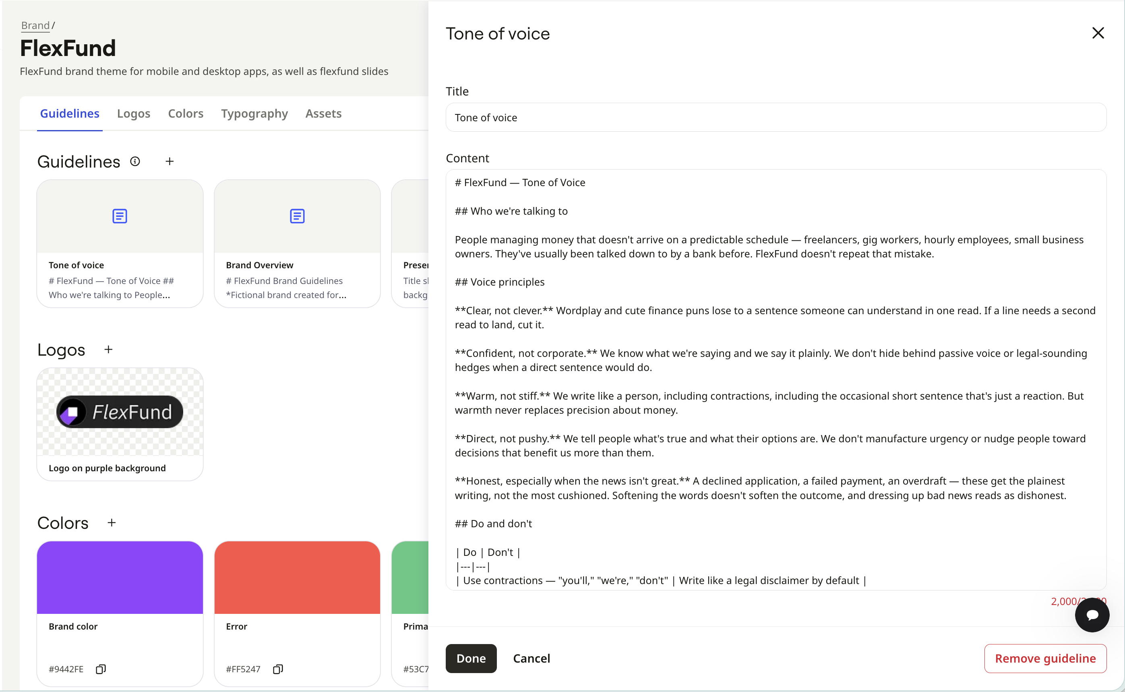Copy the #9442FE hex code
The image size is (1125, 692).
[x=101, y=669]
